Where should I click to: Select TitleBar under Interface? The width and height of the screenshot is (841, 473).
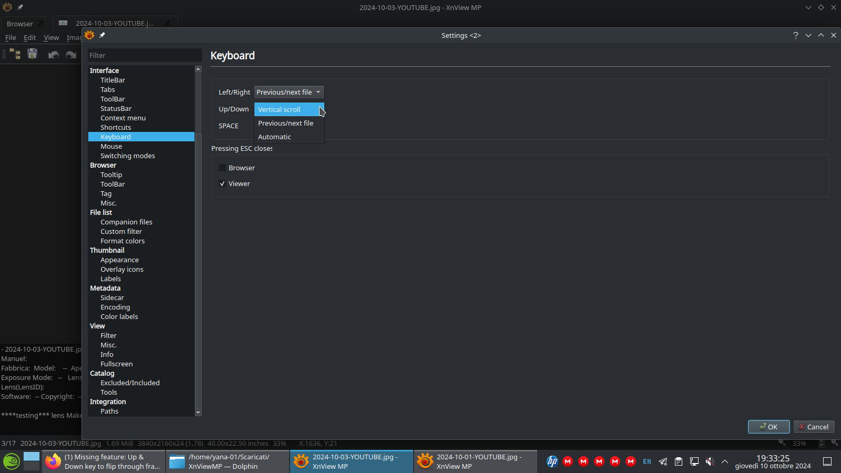pos(113,80)
